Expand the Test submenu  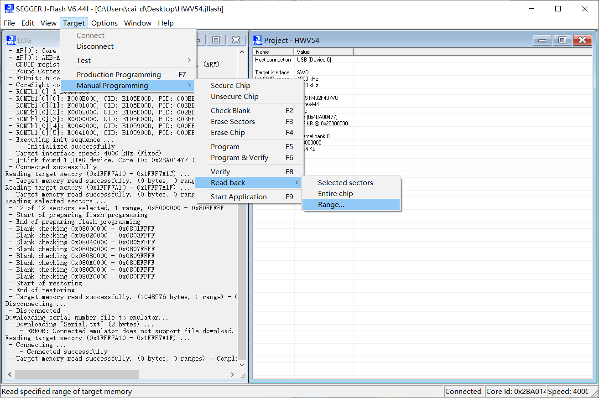coord(128,61)
